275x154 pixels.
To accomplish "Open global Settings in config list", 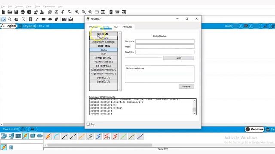I will pos(104,38).
